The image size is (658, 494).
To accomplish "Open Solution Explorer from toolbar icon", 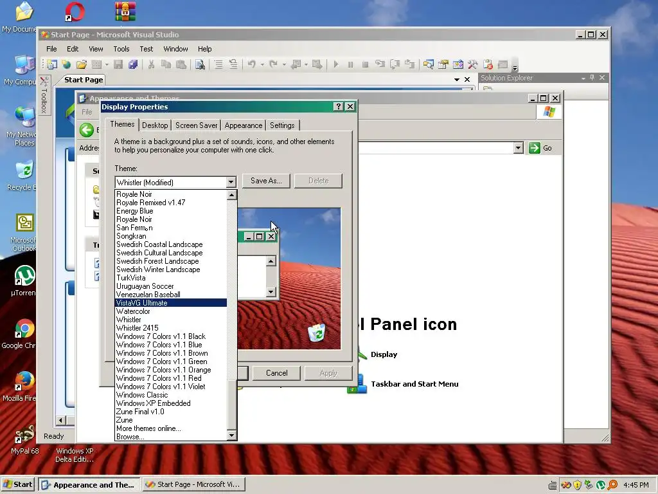I will pyautogui.click(x=428, y=64).
